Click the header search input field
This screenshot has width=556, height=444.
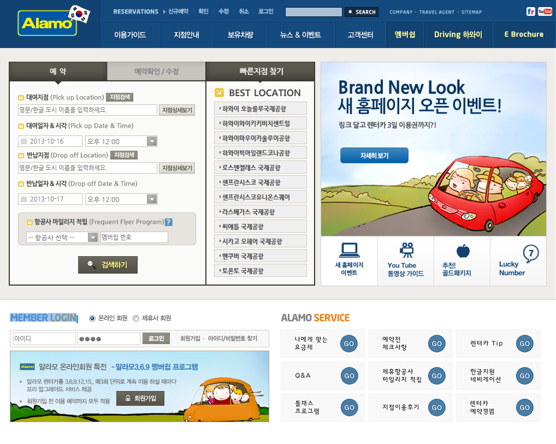[314, 12]
